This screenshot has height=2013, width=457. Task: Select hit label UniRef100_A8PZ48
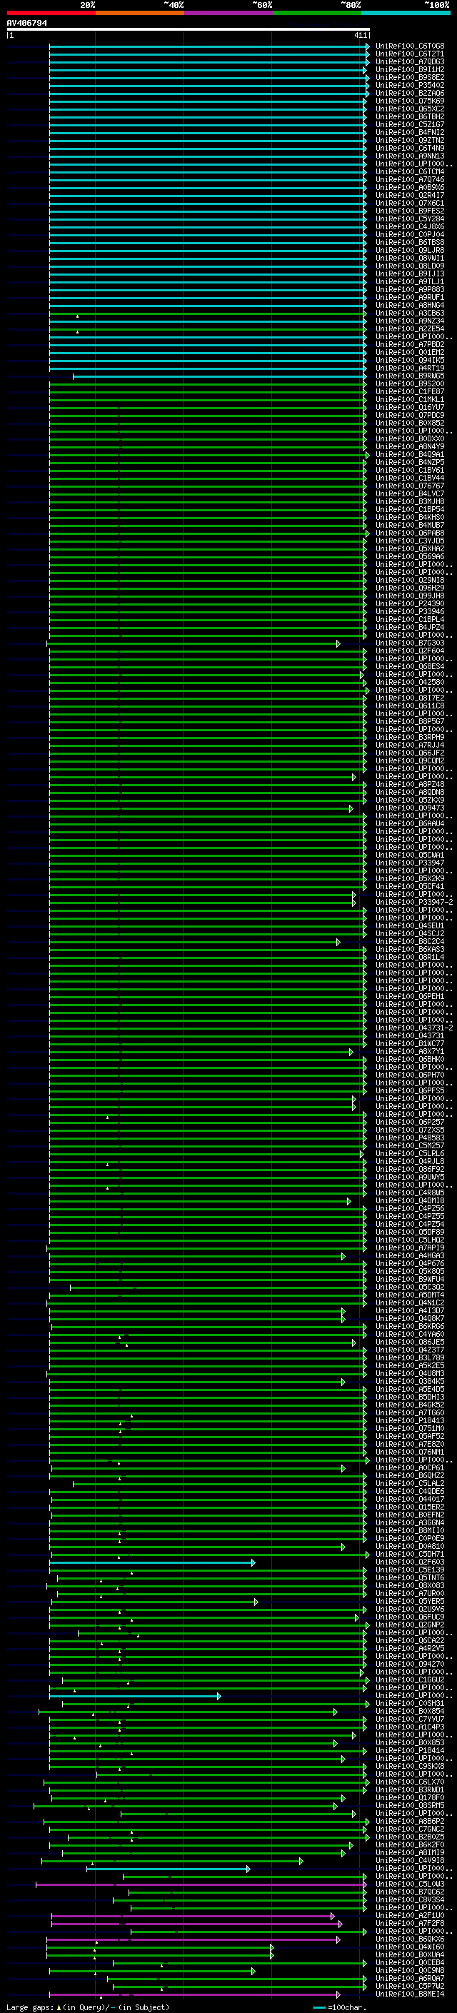point(410,784)
